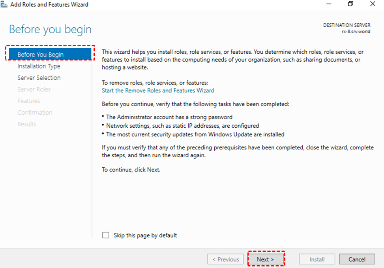This screenshot has width=384, height=268.
Task: Select the Confirmation step
Action: 35,112
